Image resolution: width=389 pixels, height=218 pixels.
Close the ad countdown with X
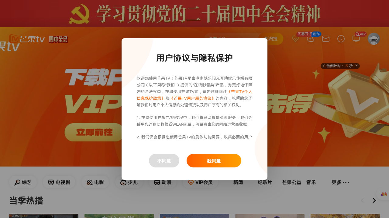tap(356, 66)
